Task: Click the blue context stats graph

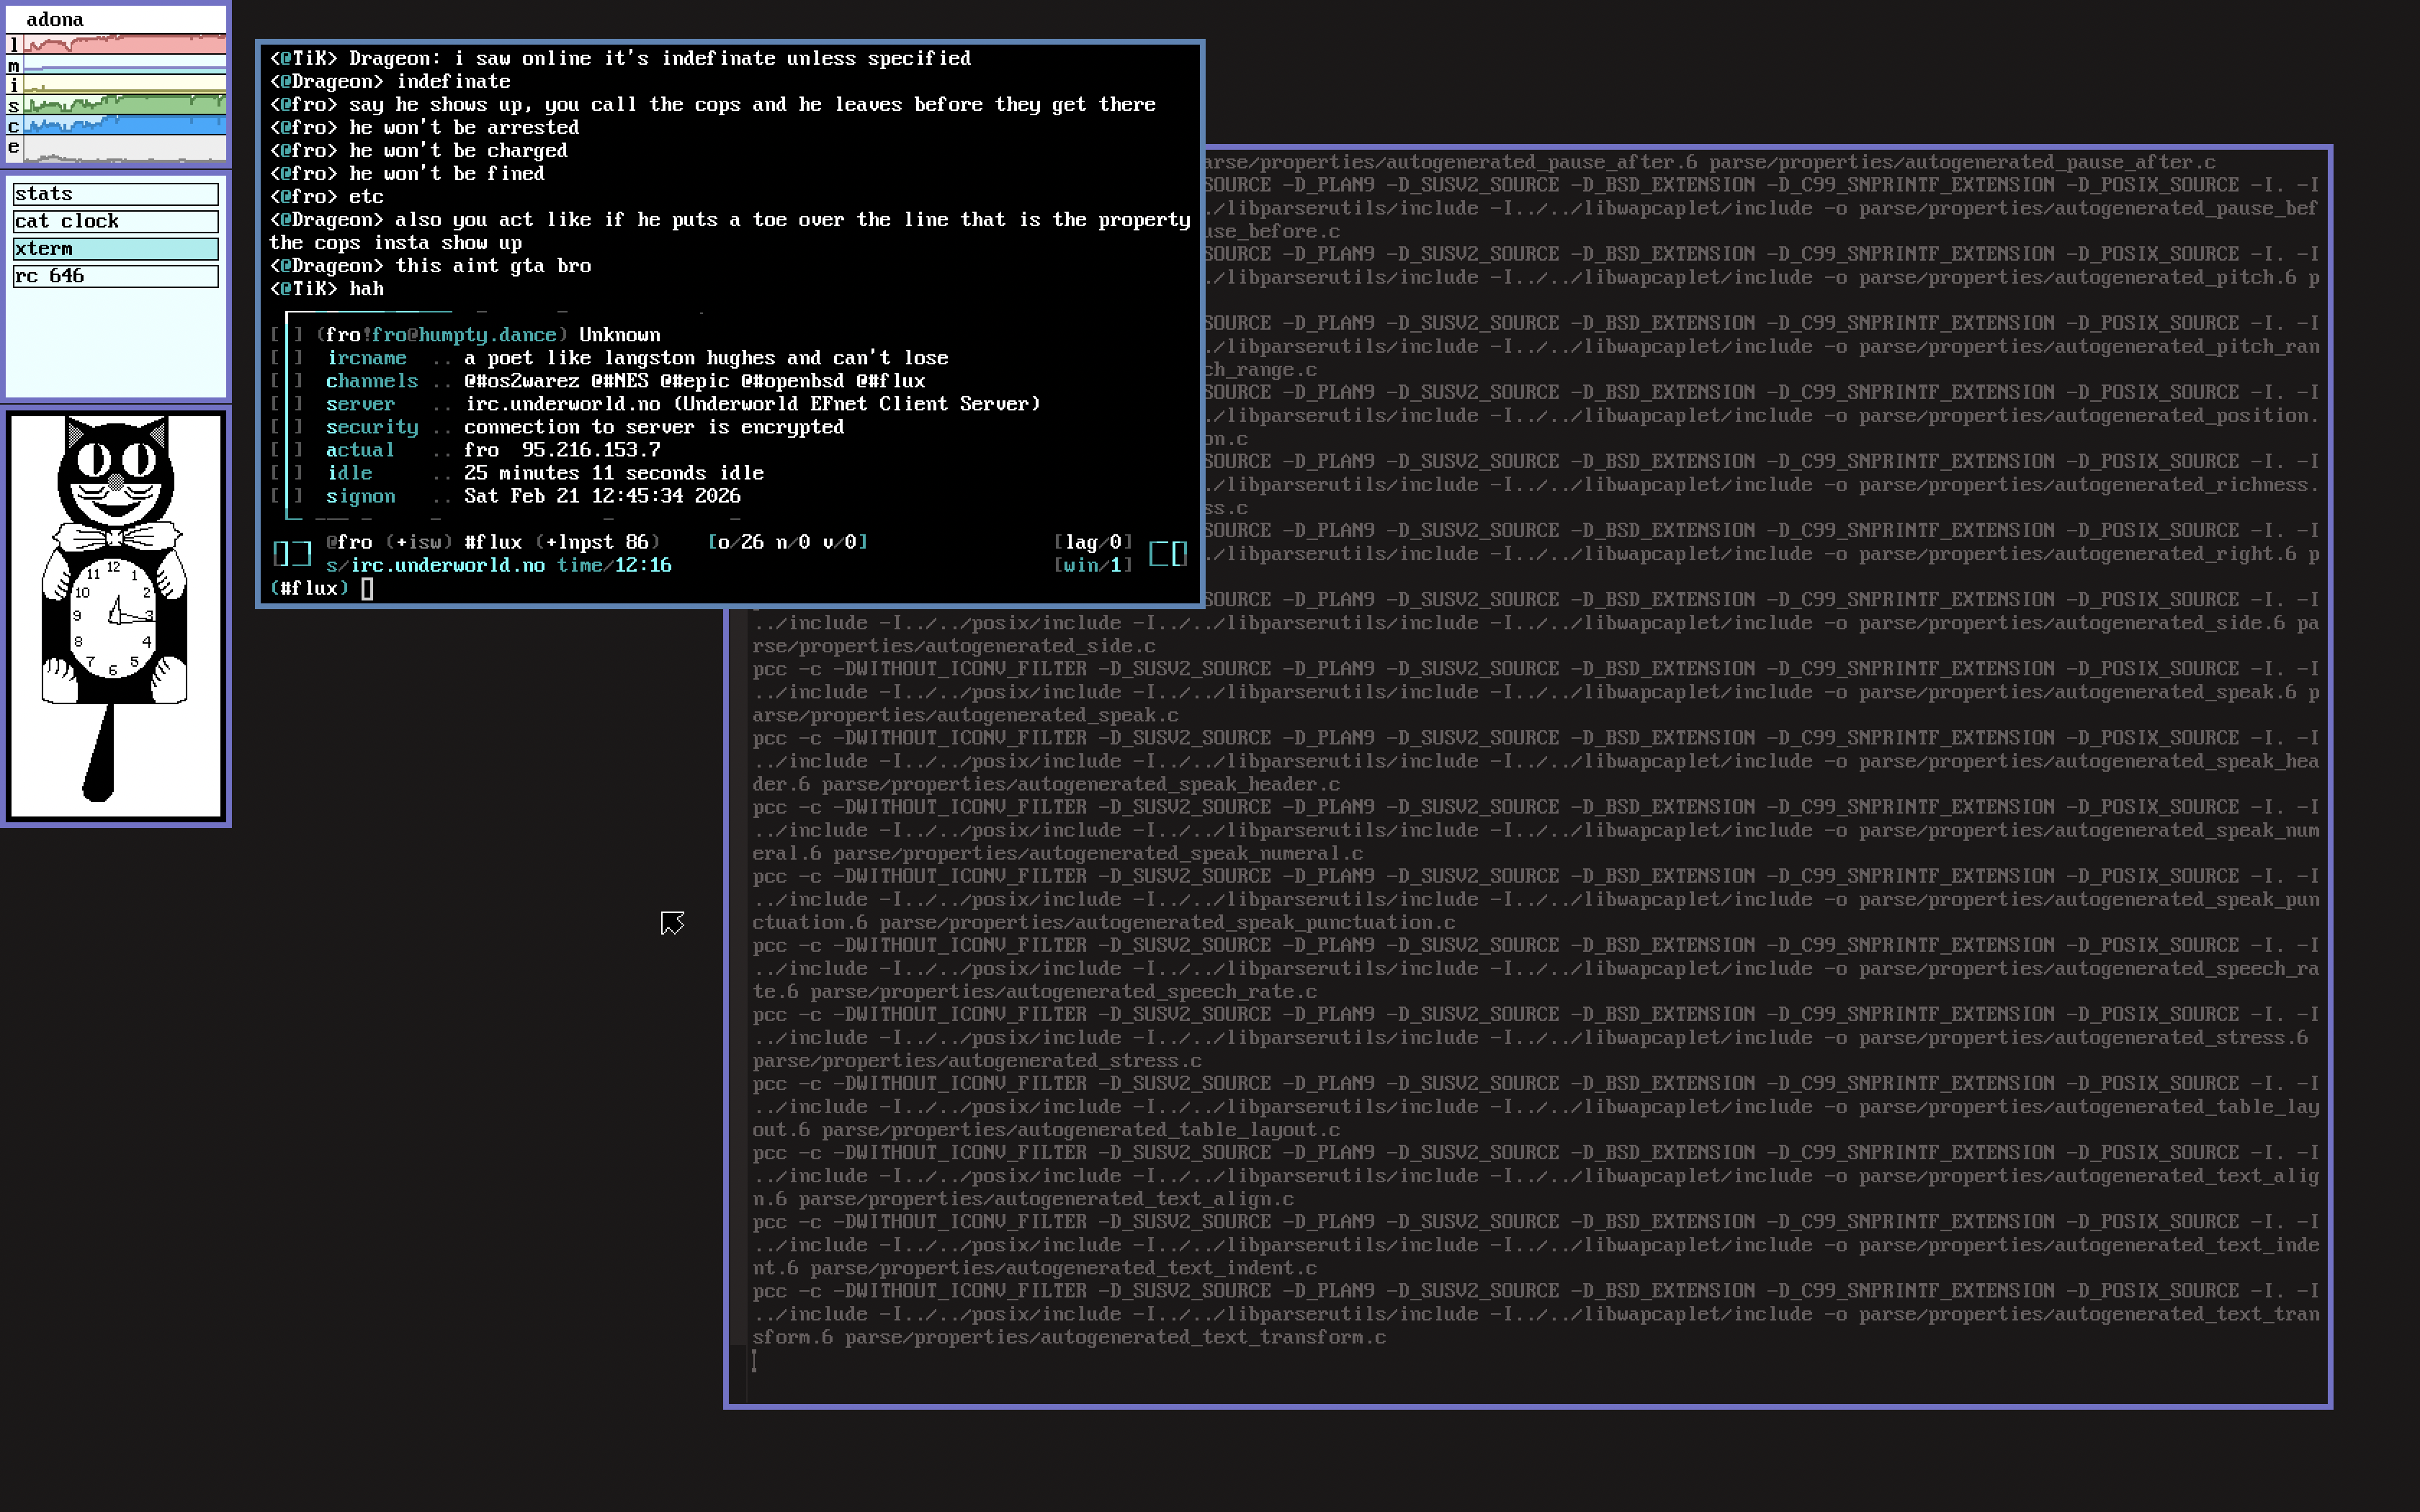Action: (x=124, y=126)
